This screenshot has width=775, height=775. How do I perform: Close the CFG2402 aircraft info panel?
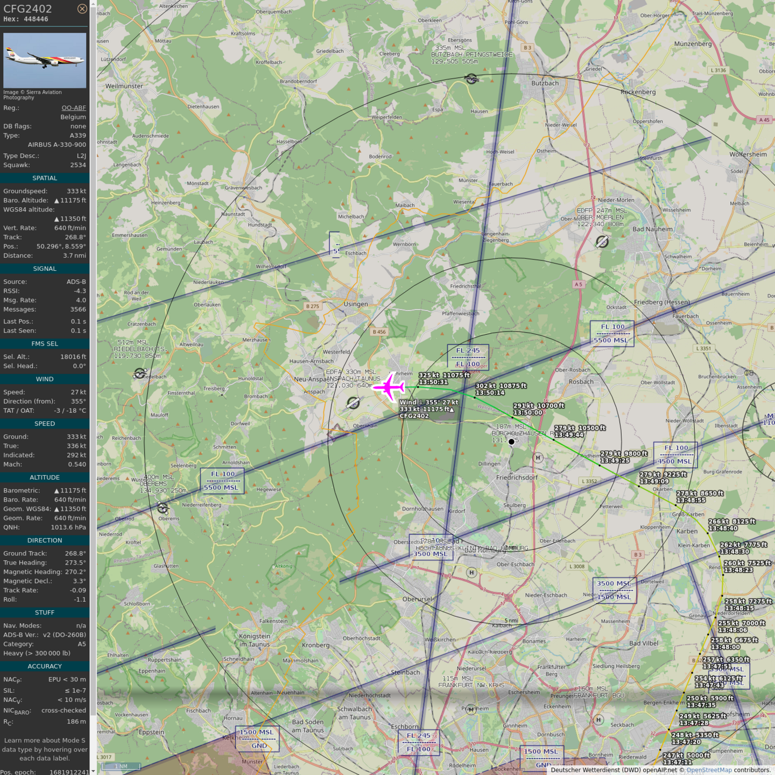pyautogui.click(x=82, y=9)
